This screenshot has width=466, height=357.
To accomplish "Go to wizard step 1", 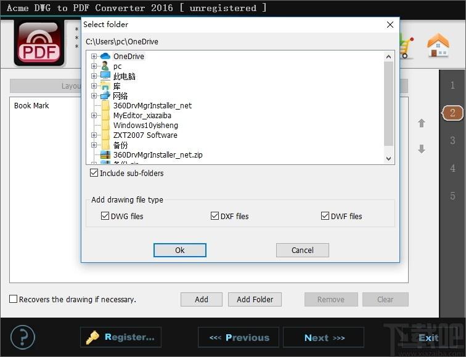I will point(452,85).
